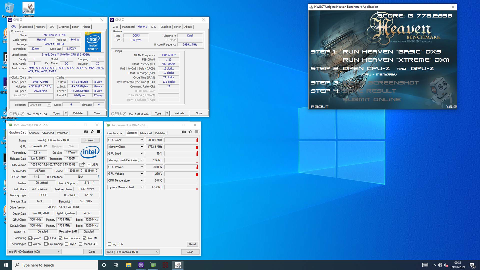Expand Tools dropdown arrow in CPU-Z CPU window
The image size is (480, 270).
pos(65,113)
